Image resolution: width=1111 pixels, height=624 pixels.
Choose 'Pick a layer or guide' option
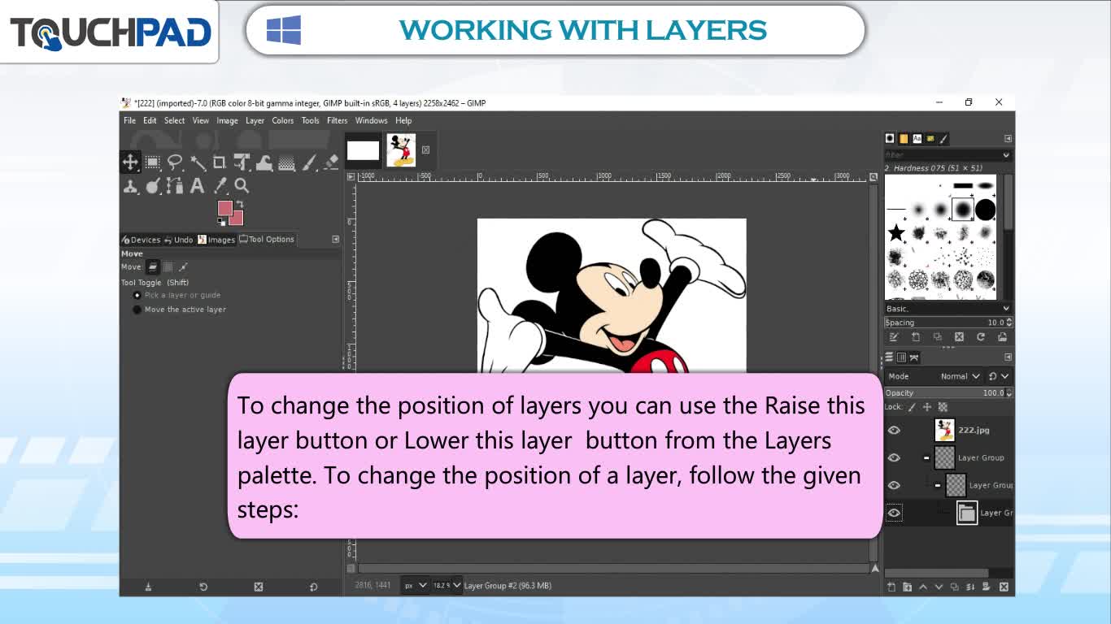coord(176,295)
